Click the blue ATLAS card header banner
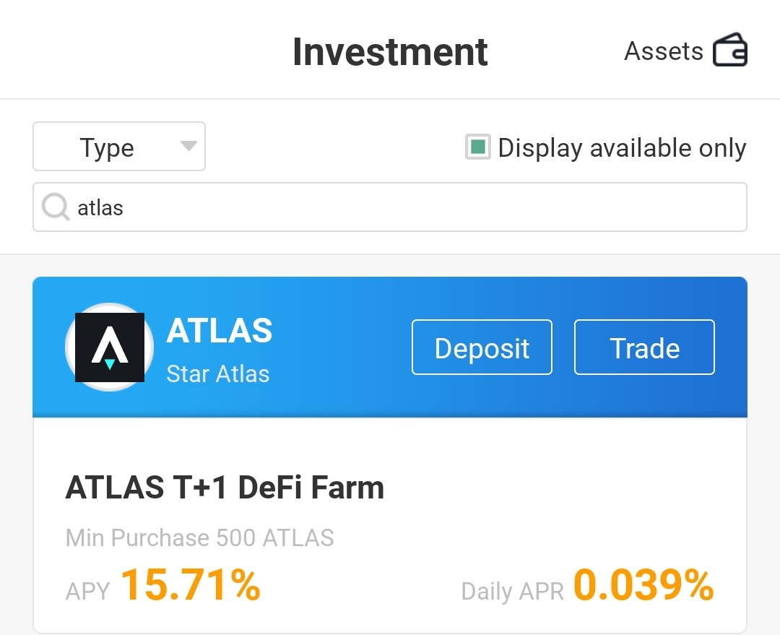This screenshot has height=635, width=780. click(x=390, y=347)
